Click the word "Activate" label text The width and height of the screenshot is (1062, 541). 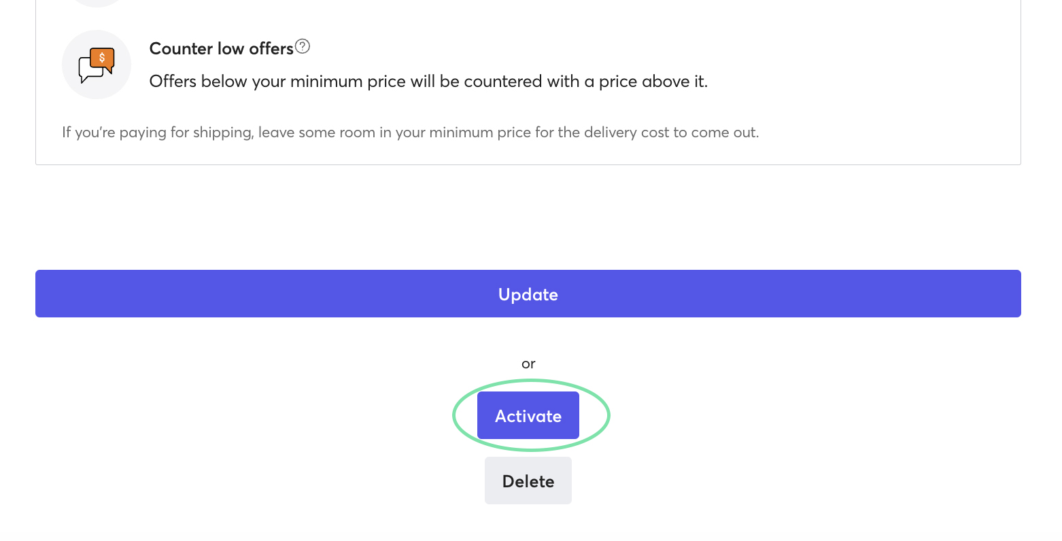pos(528,416)
